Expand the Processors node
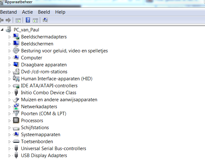205x166 pixels. (x=10, y=121)
